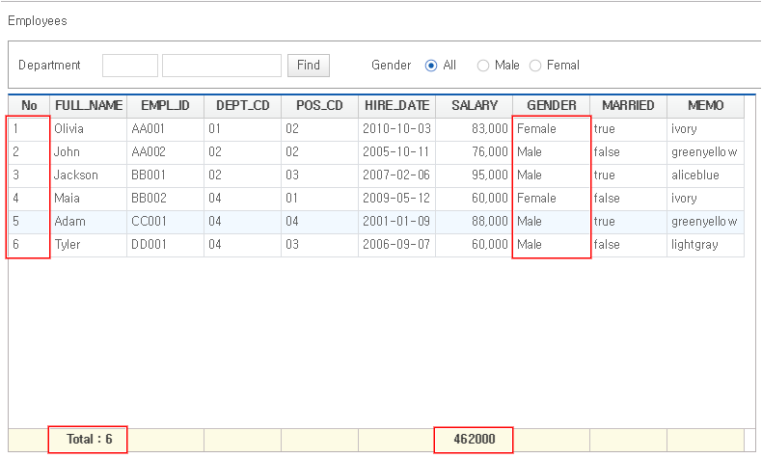Click the Total : 6 summary cell

click(88, 440)
